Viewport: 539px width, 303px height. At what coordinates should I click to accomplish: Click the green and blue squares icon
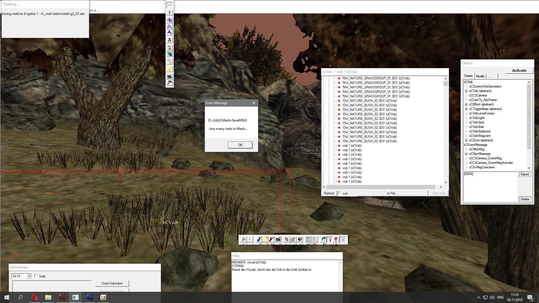click(x=170, y=54)
